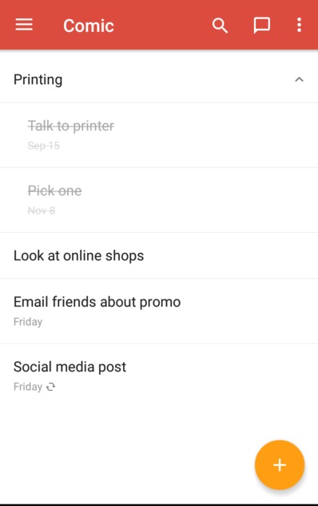Open the three-dot overflow menu
Screen dimensions: 318x506
(300, 25)
